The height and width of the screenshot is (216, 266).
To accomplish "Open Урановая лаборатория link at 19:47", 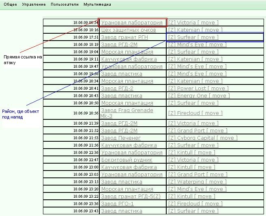I will pos(132,67).
